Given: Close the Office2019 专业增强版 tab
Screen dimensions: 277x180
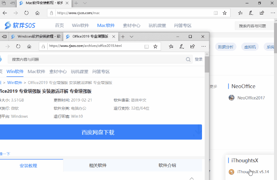Looking at the screenshot, I should (114, 37).
